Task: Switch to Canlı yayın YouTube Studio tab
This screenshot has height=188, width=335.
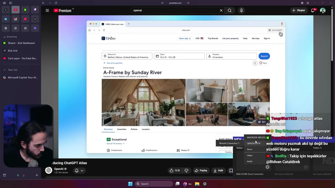Action: pos(20,58)
